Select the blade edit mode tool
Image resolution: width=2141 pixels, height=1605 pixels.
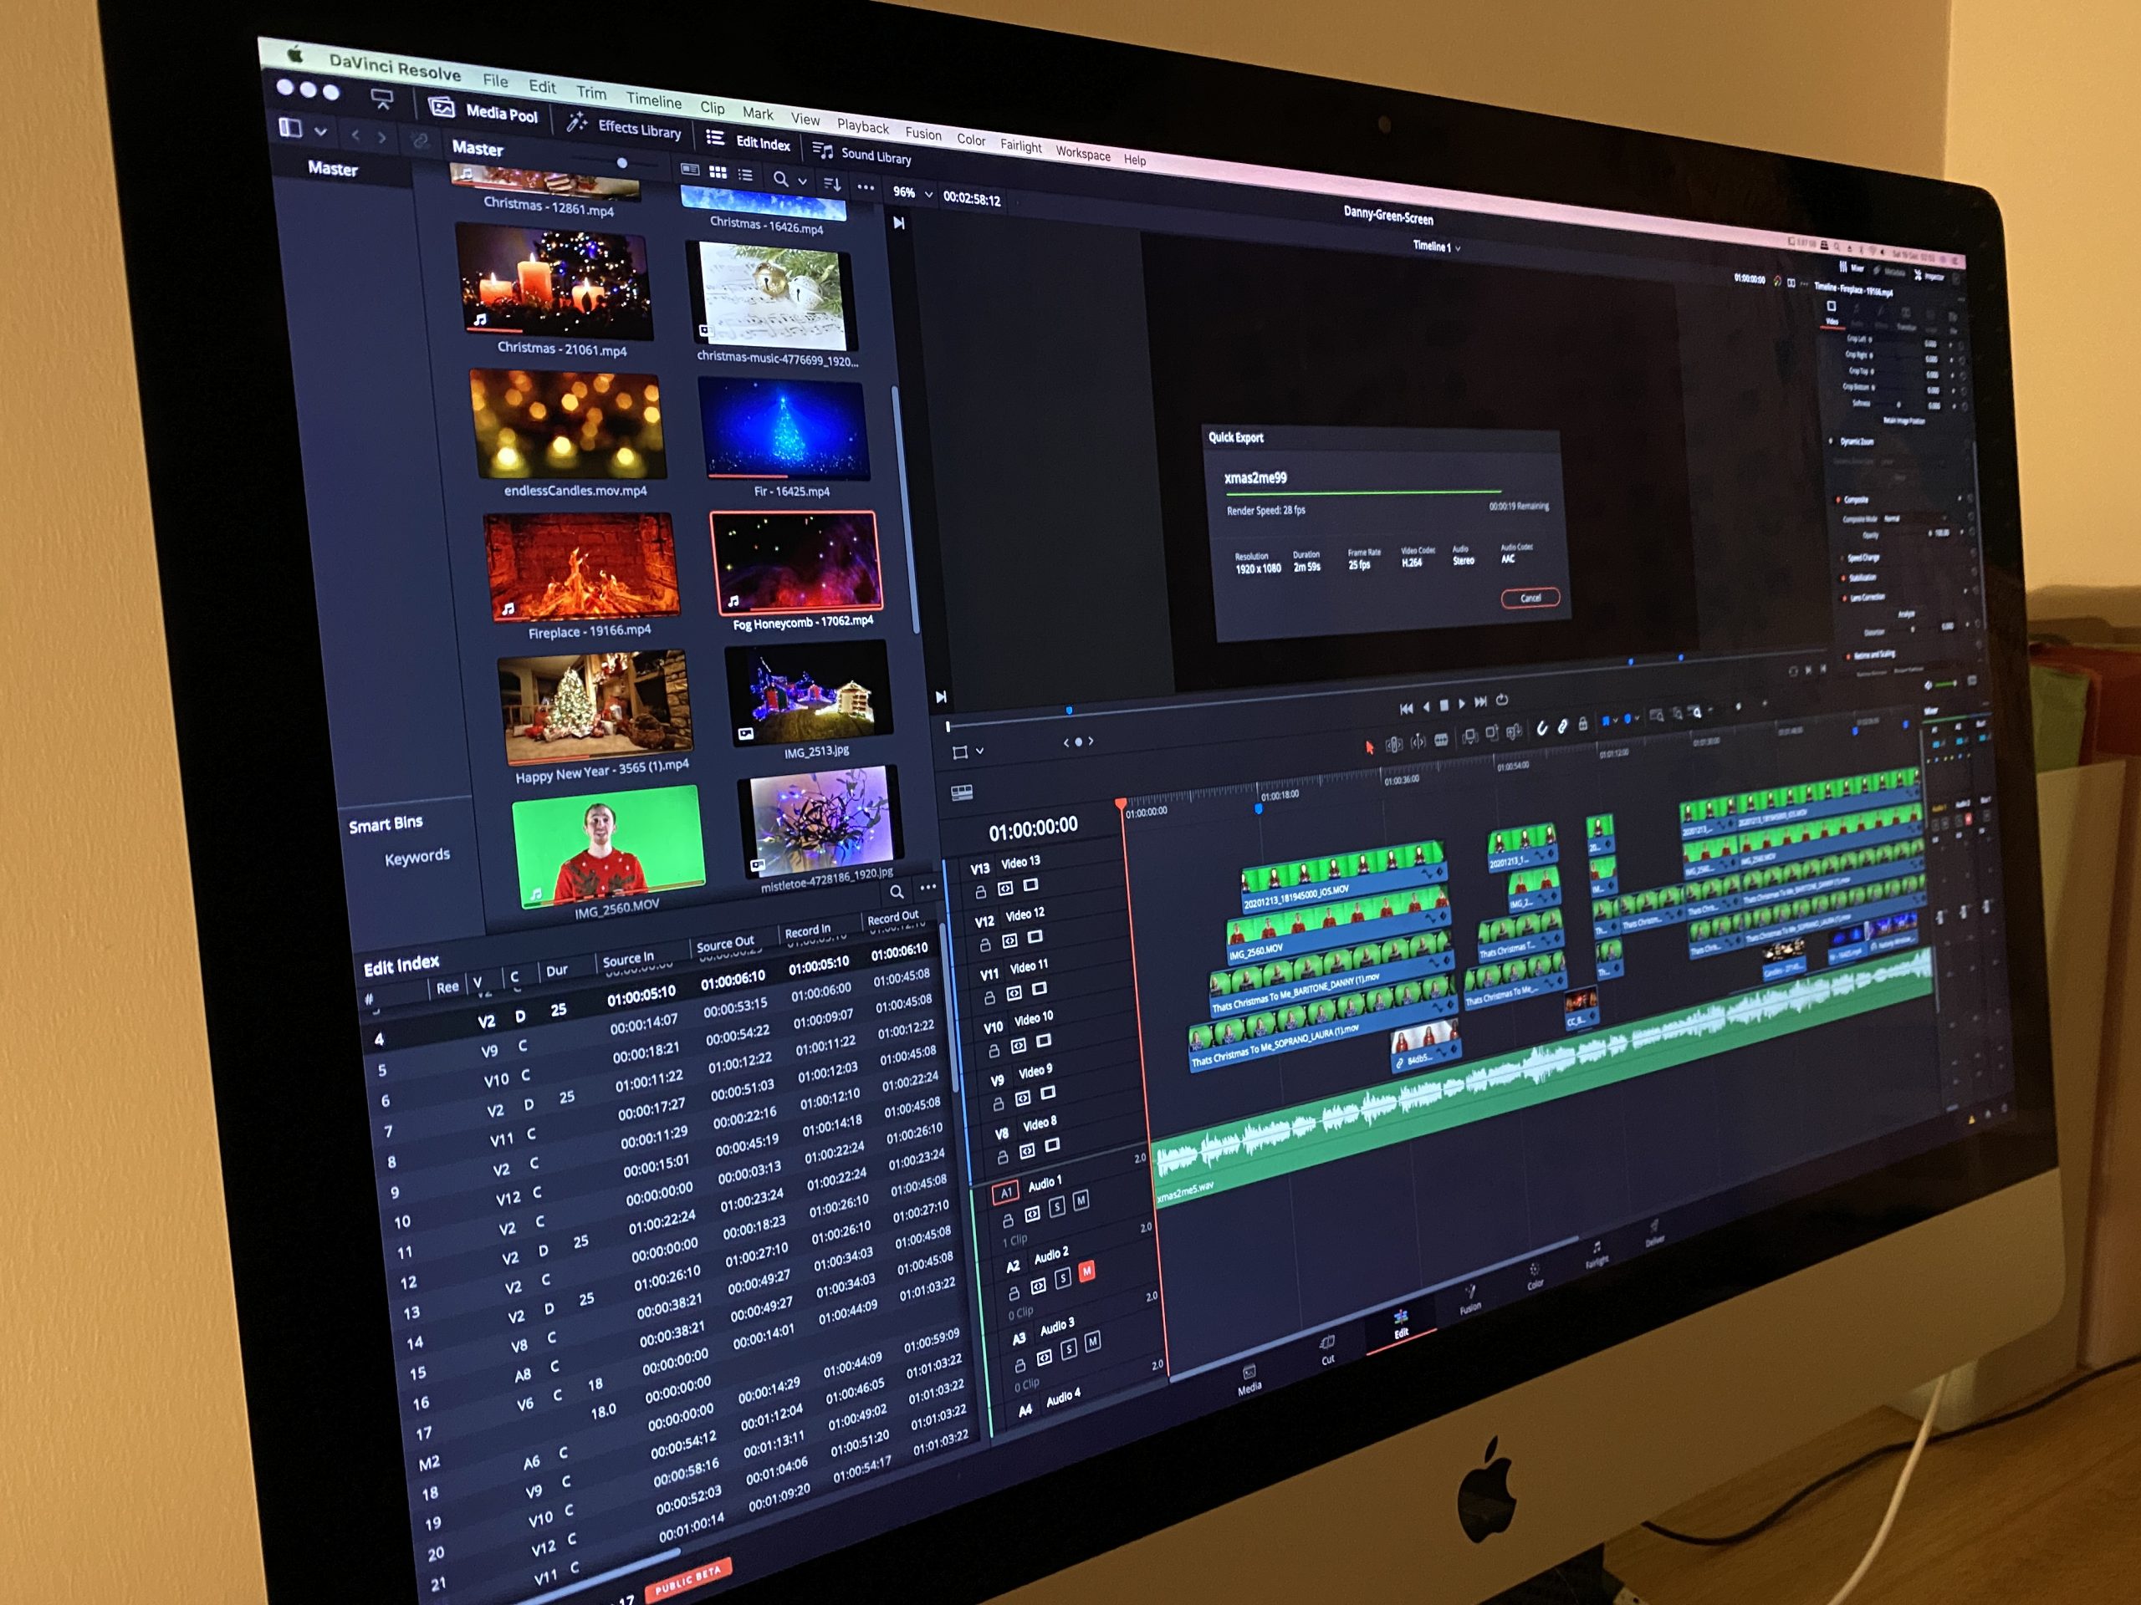[x=1441, y=740]
